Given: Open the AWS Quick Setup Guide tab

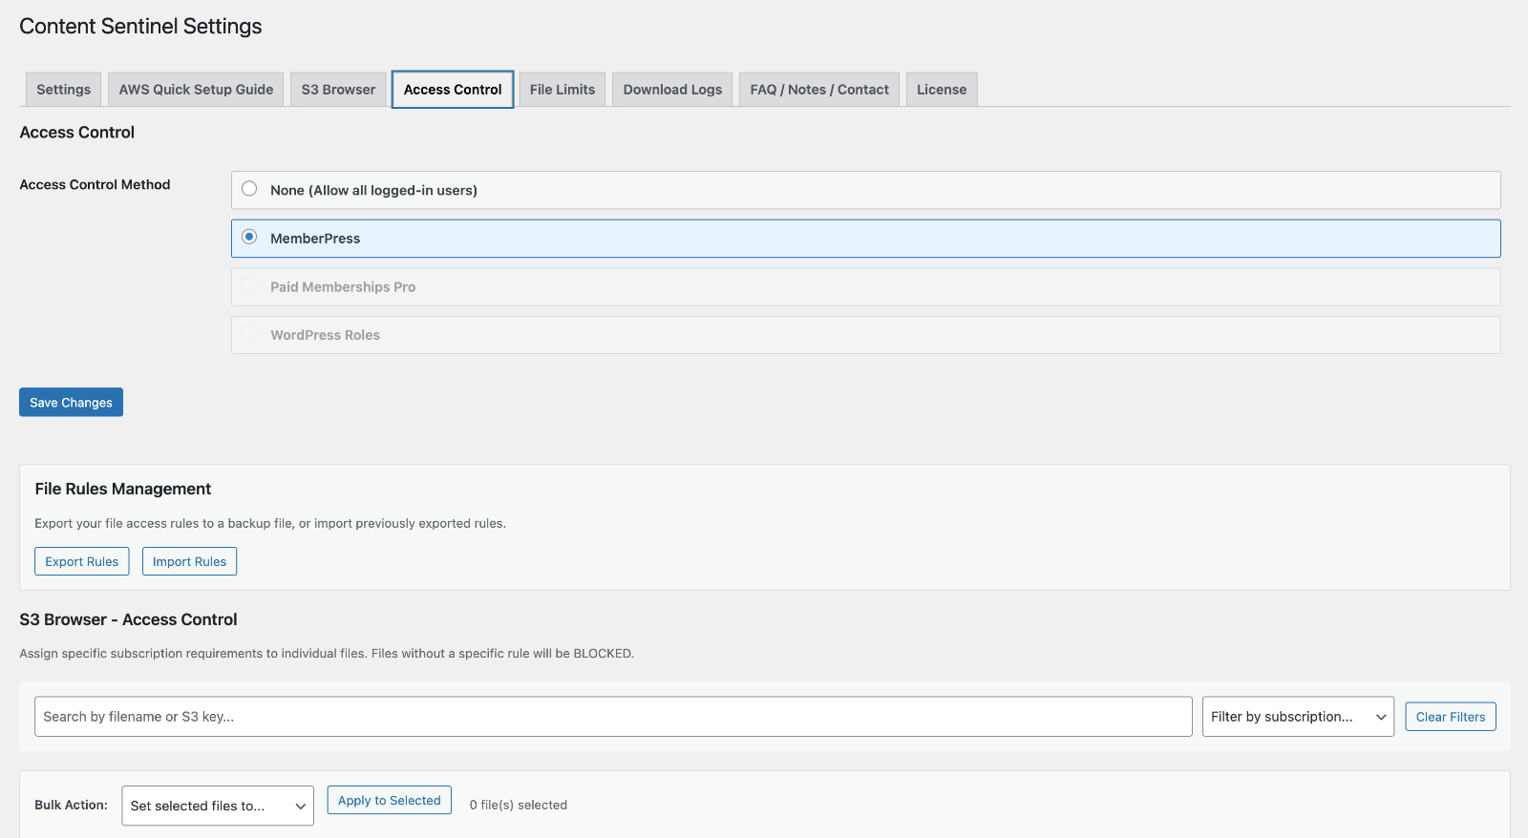Looking at the screenshot, I should [x=196, y=90].
